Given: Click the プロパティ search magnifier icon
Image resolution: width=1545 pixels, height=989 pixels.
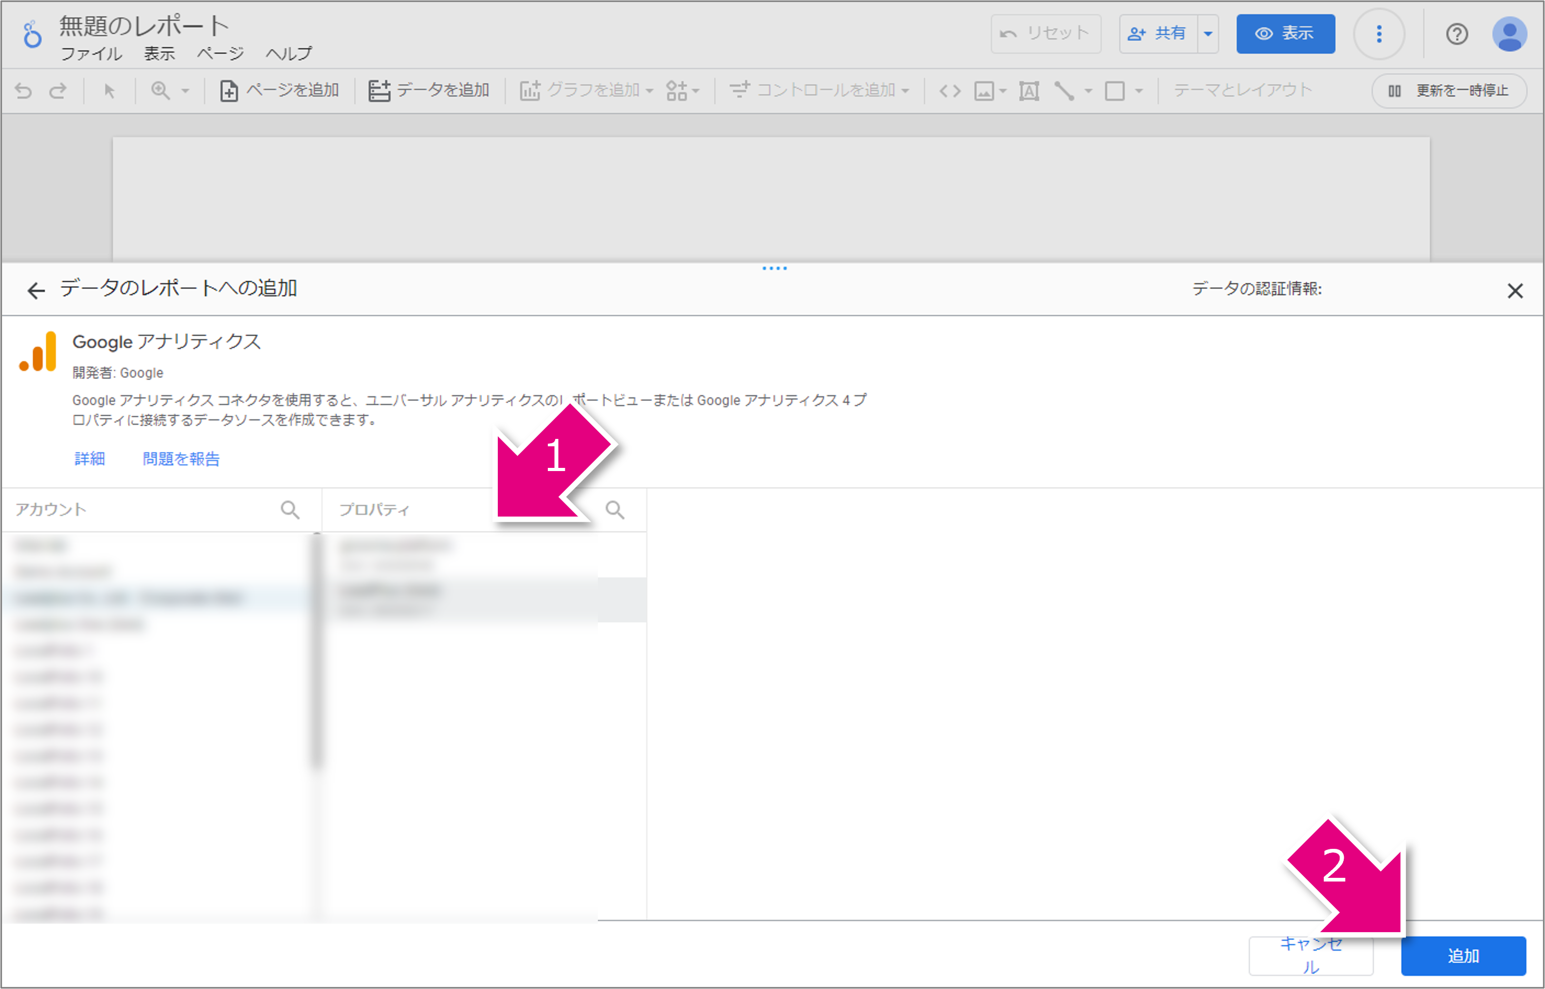Looking at the screenshot, I should coord(615,510).
